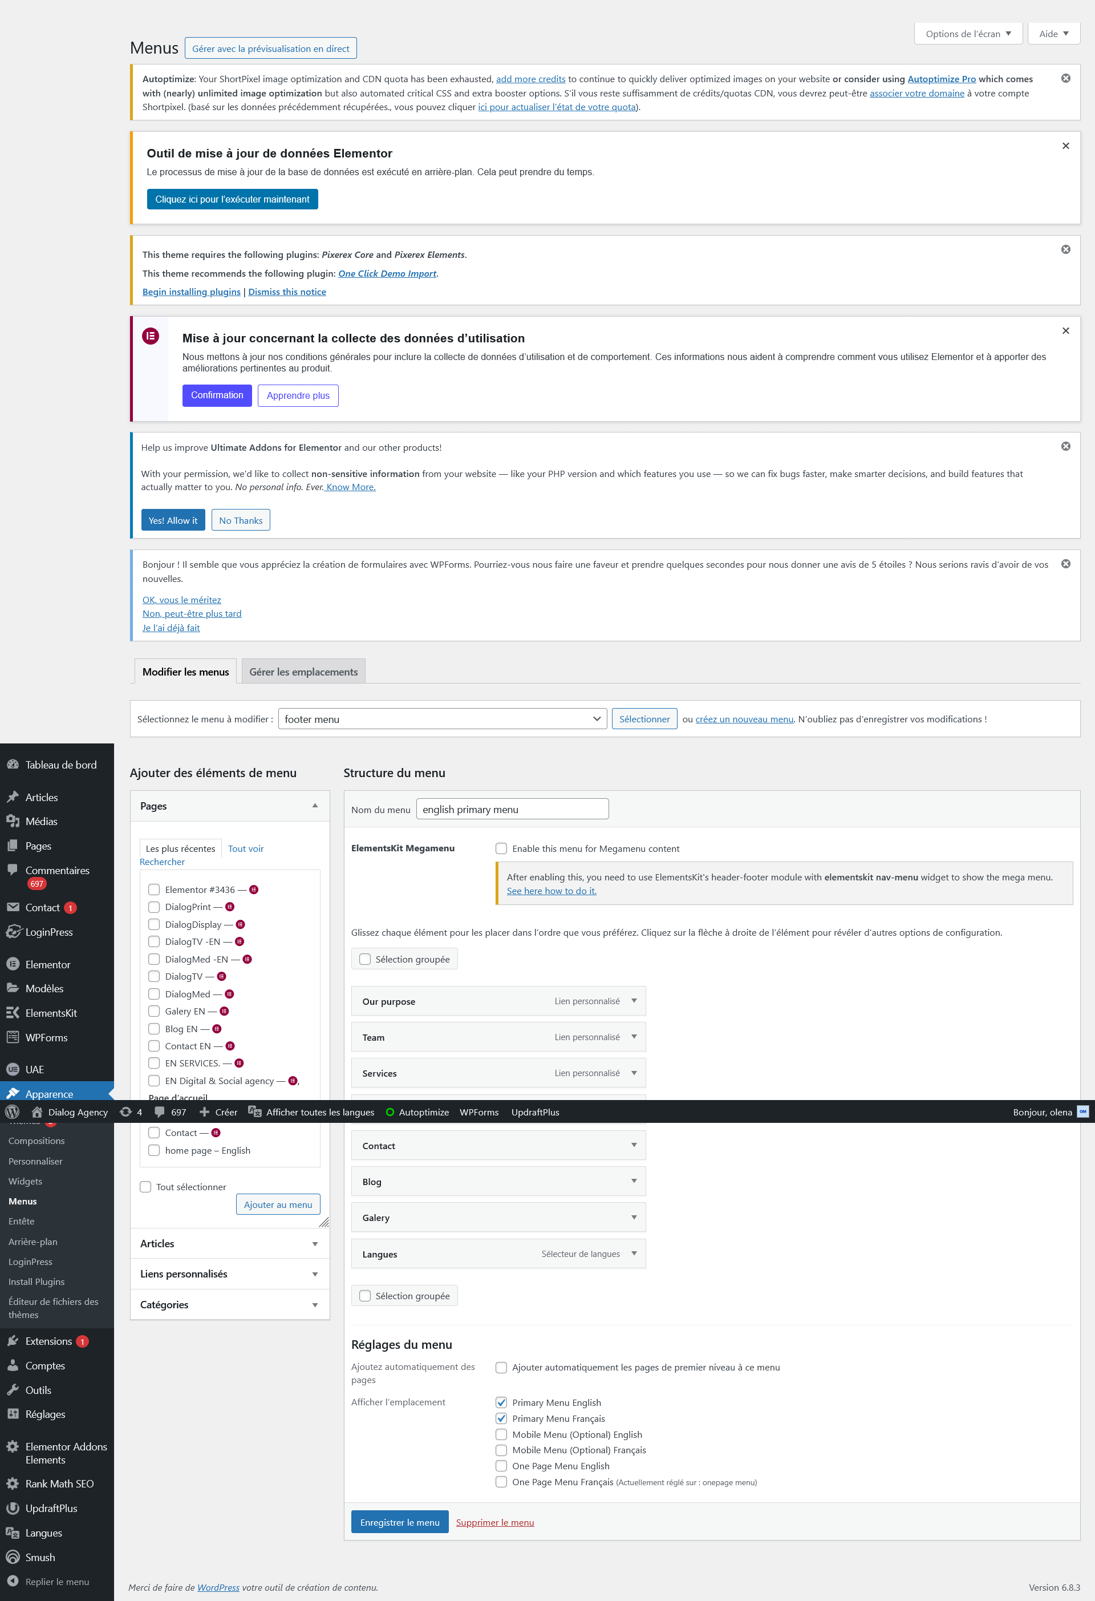The height and width of the screenshot is (1601, 1095).
Task: Enable this menu for Megamenu content
Action: 501,849
